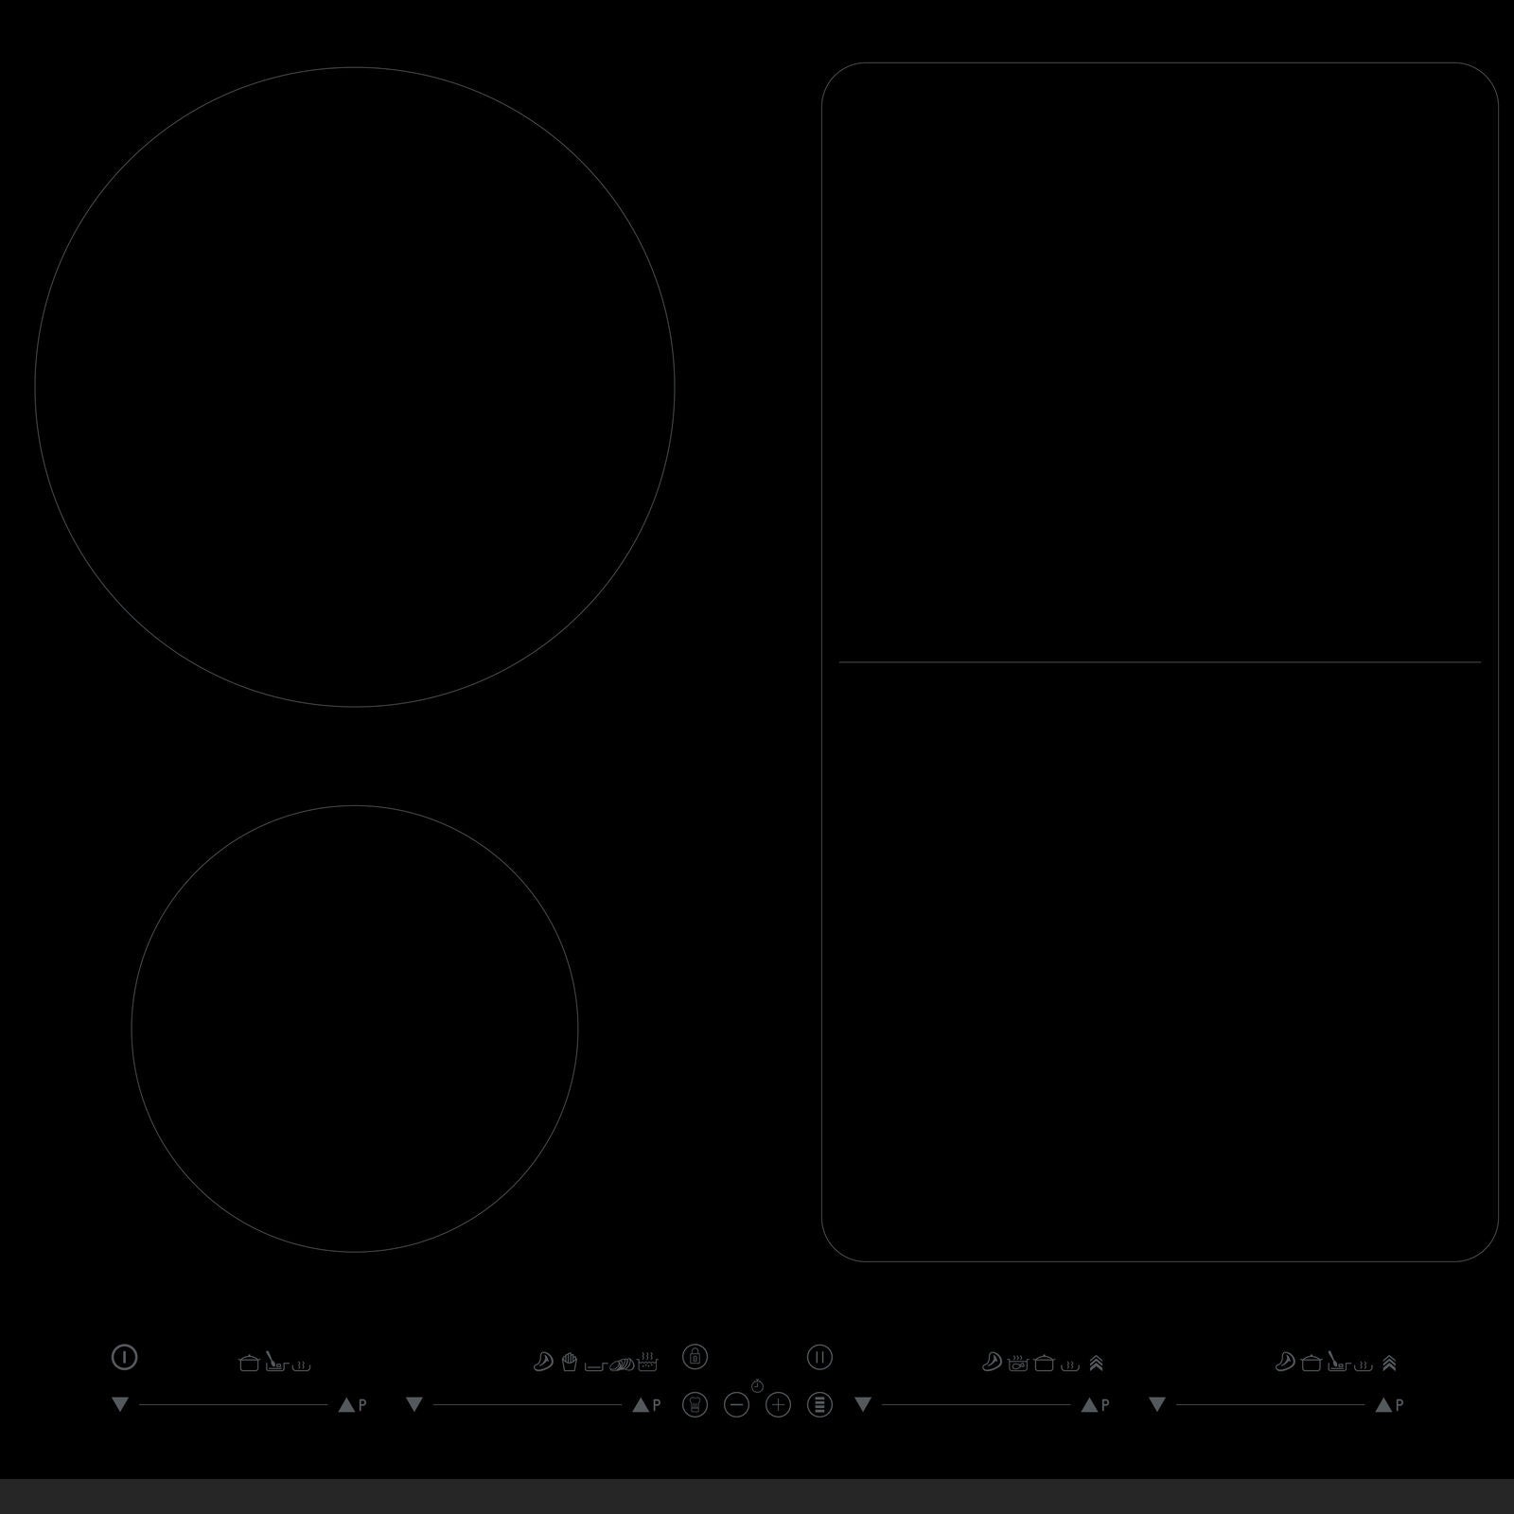The image size is (1514, 1514).
Task: Select the french fries frying icon
Action: click(569, 1362)
